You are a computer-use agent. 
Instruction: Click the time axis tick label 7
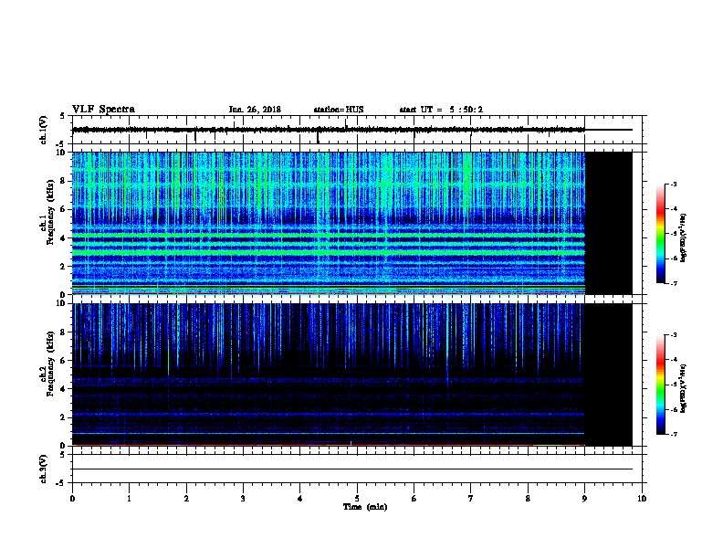coord(471,498)
